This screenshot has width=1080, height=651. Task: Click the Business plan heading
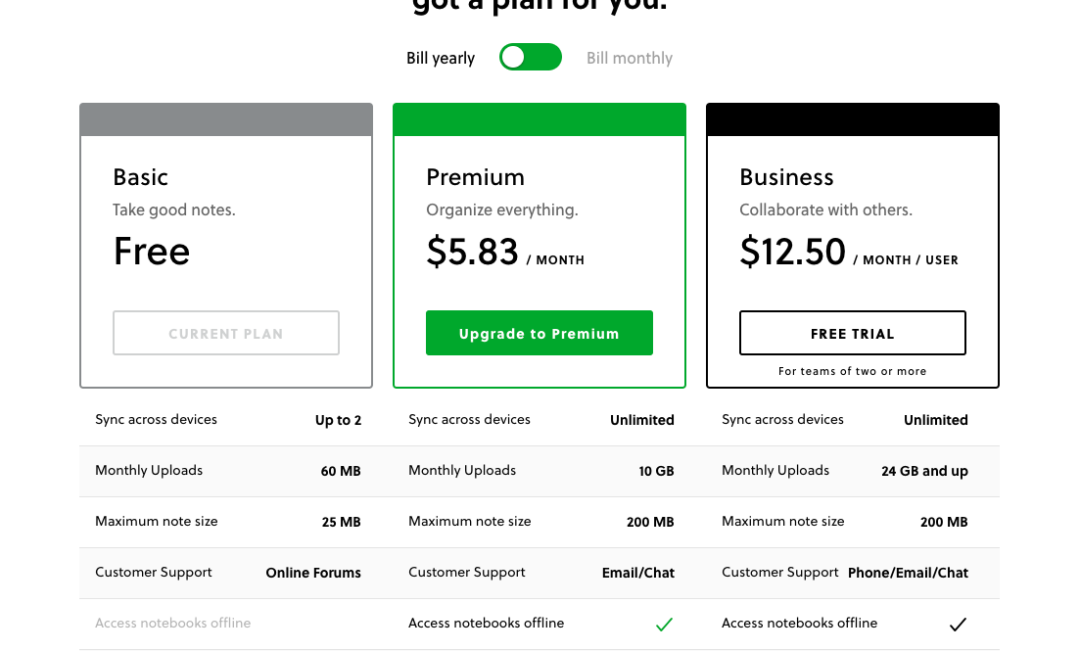[787, 177]
